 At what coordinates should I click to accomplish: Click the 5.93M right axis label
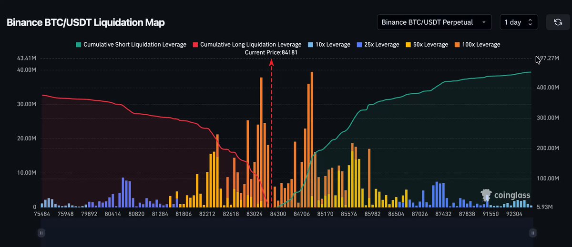tap(544, 207)
